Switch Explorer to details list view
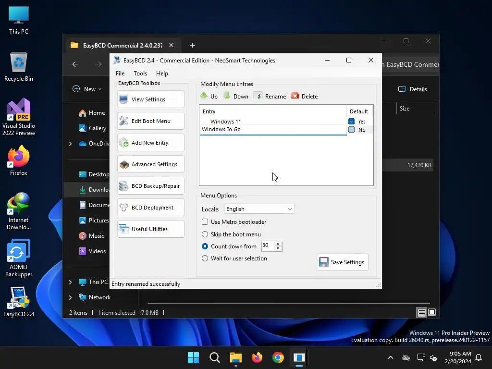The height and width of the screenshot is (369, 492). [421, 312]
